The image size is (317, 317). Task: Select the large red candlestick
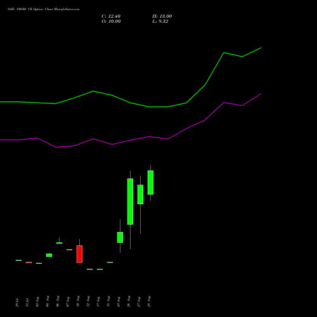79,254
